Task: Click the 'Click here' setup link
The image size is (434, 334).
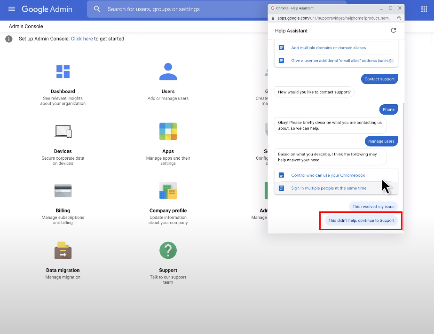Action: click(x=82, y=39)
